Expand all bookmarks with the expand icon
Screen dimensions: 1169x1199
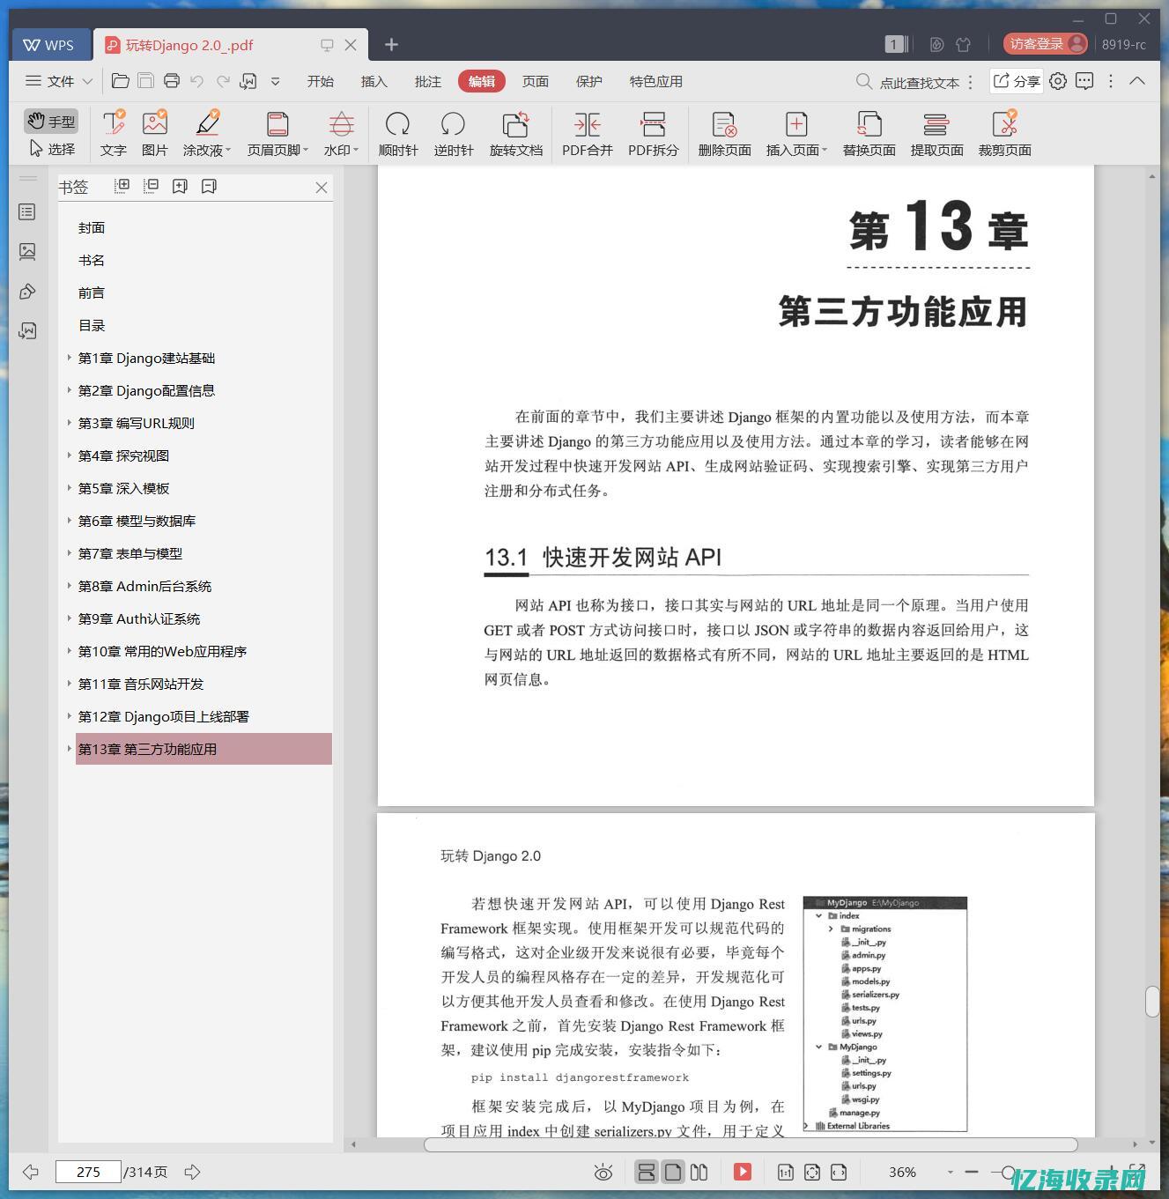click(122, 186)
